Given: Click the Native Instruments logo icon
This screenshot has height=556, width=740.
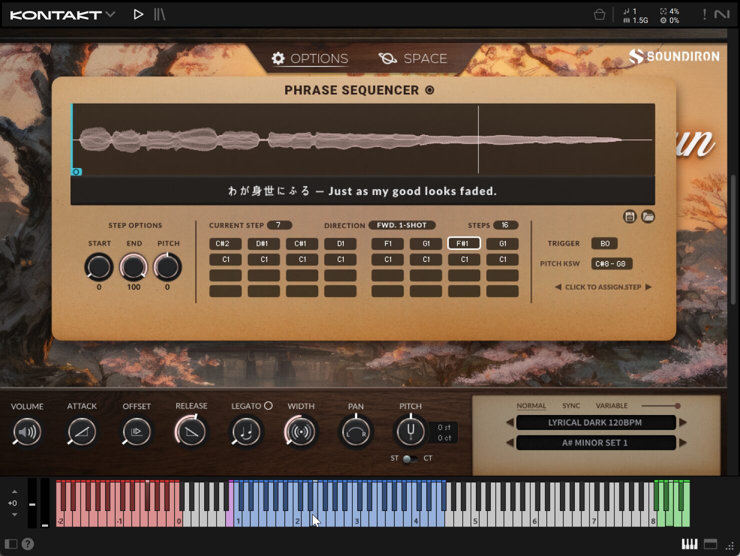Looking at the screenshot, I should click(721, 14).
